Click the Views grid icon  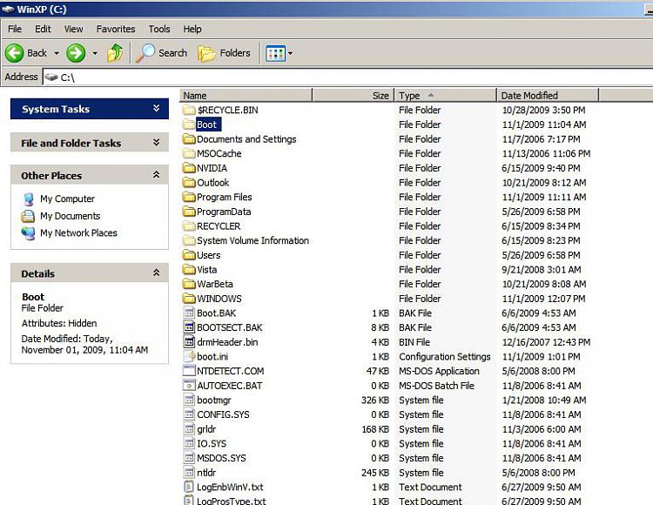(276, 53)
